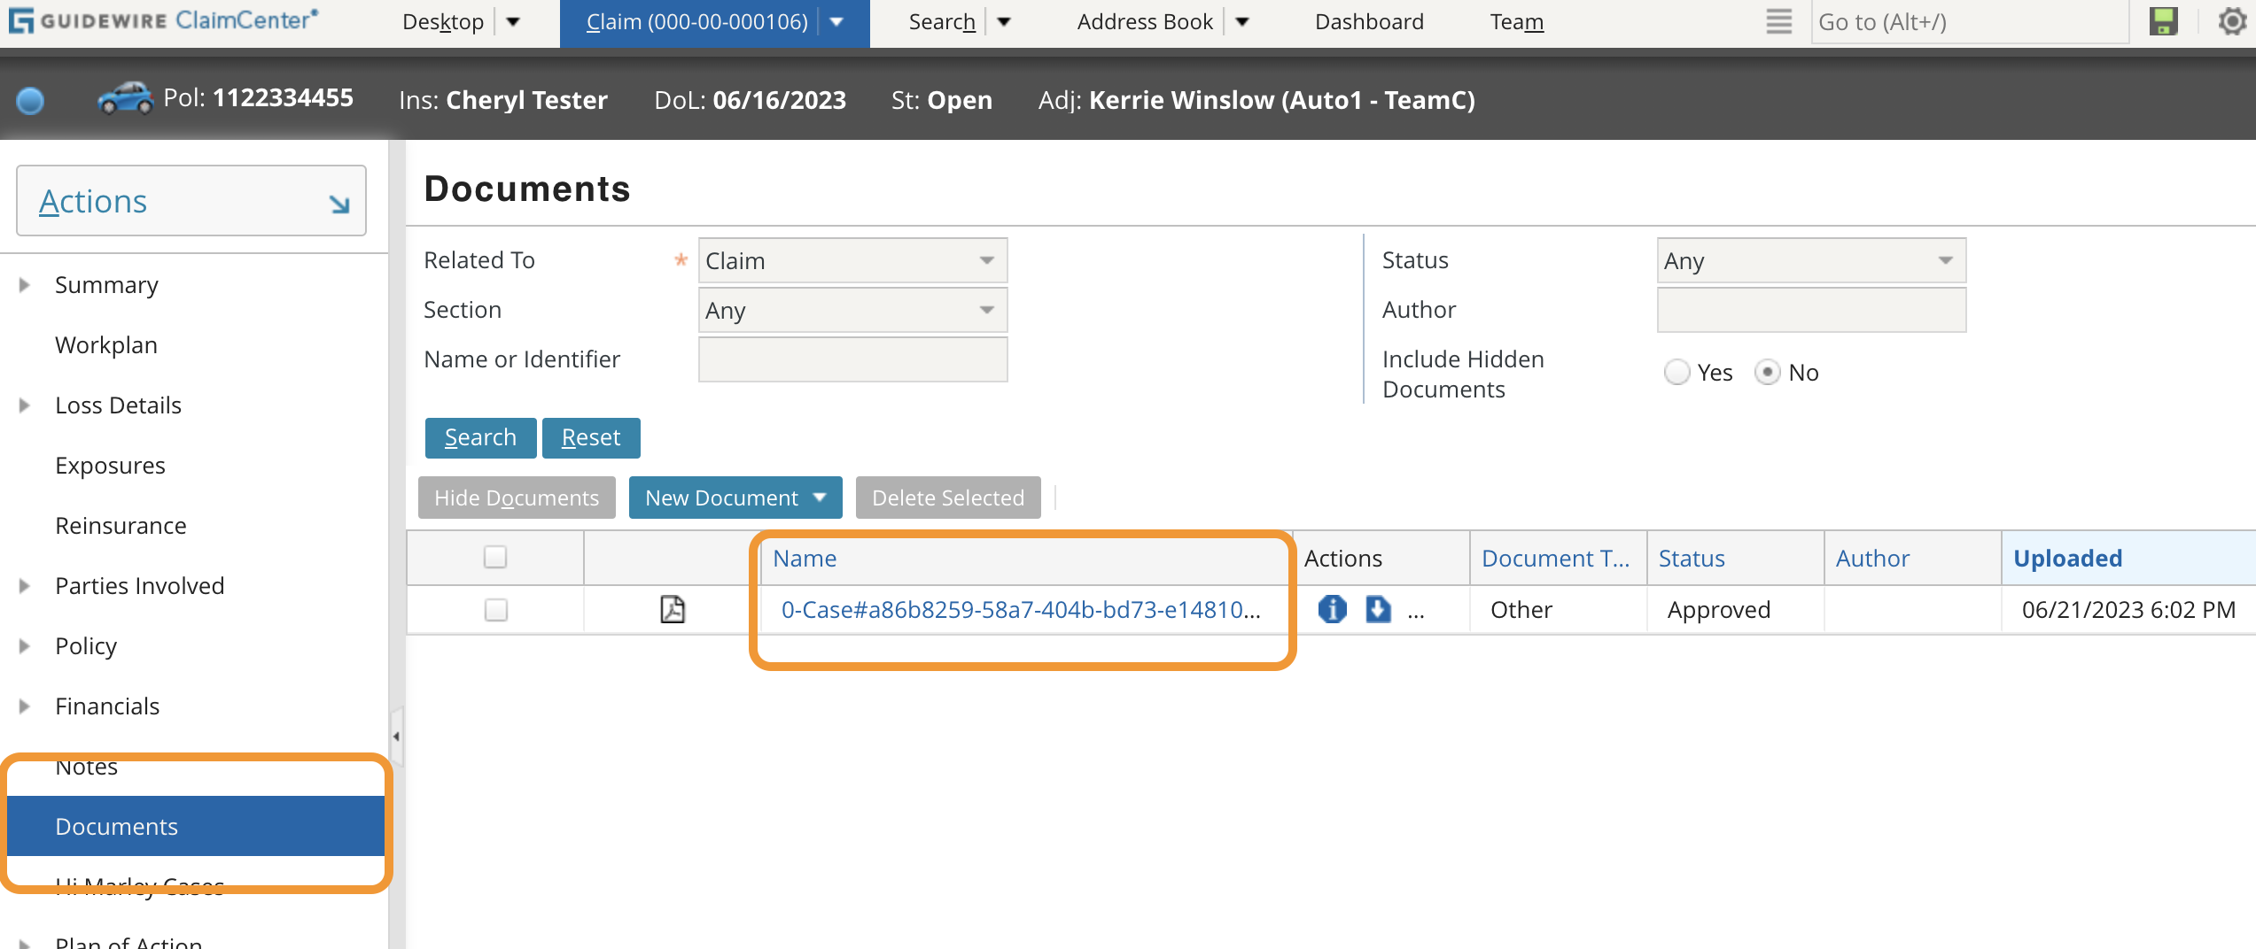
Task: Open the Address Book menu
Action: click(1144, 21)
